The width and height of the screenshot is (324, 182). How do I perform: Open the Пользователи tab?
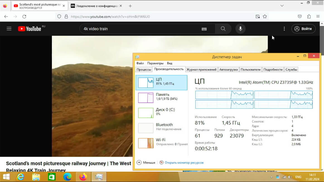pyautogui.click(x=250, y=70)
